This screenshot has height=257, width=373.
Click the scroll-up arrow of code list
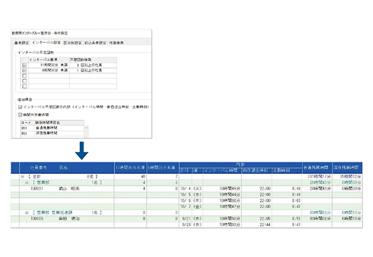[x=86, y=128]
